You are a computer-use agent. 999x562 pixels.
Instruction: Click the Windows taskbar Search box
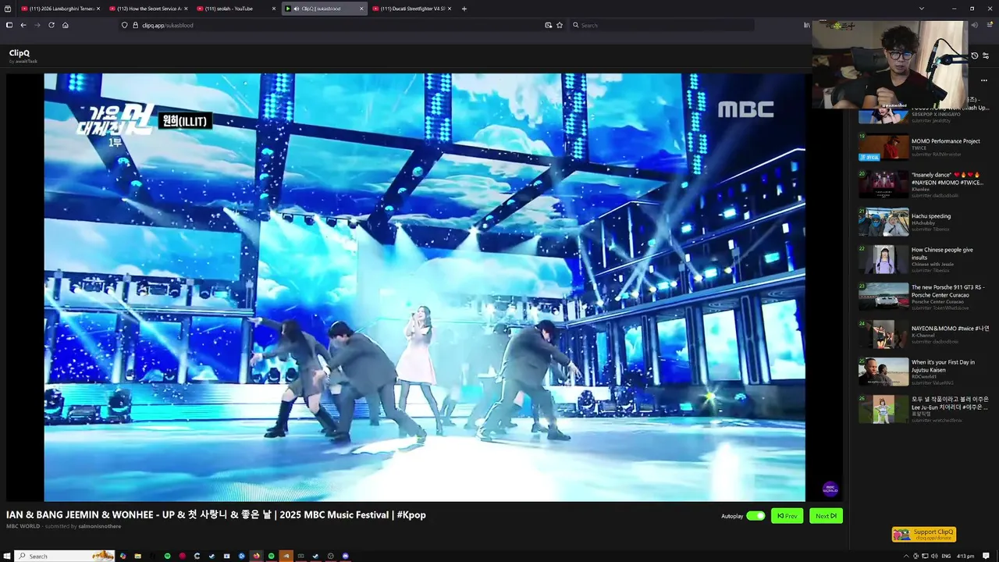tap(65, 556)
